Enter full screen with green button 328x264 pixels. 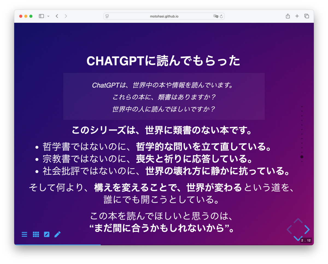[31, 16]
